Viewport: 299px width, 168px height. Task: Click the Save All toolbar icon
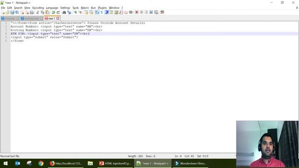click(17, 13)
